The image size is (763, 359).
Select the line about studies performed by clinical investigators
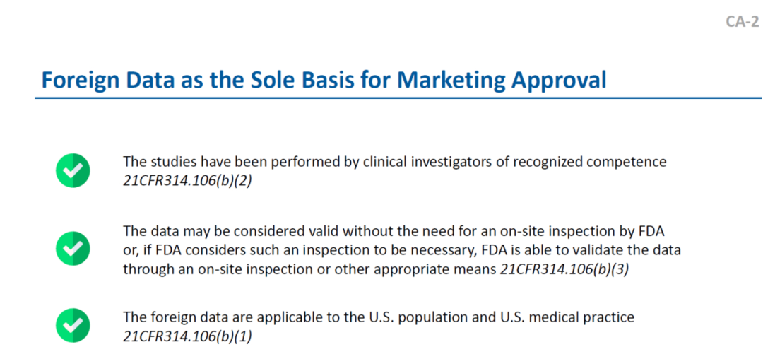395,162
